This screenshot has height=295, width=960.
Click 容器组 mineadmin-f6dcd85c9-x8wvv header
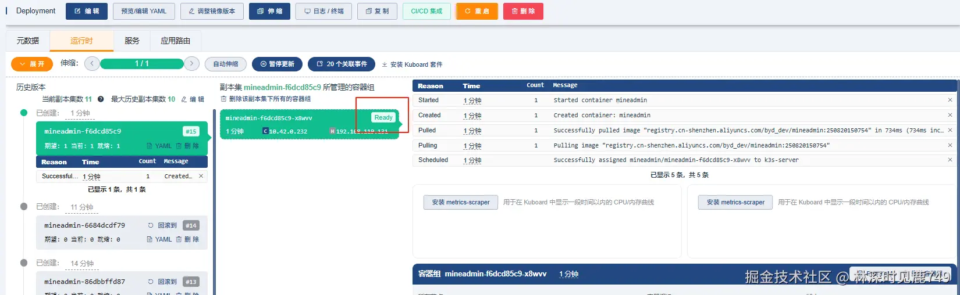[x=482, y=274]
